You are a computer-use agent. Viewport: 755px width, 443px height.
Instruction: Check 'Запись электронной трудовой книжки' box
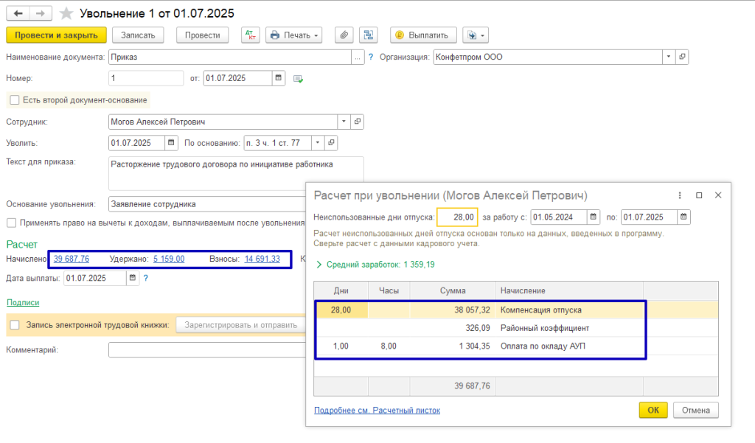[x=14, y=325]
